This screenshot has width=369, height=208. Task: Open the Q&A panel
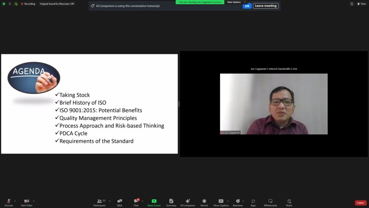[x=119, y=202]
